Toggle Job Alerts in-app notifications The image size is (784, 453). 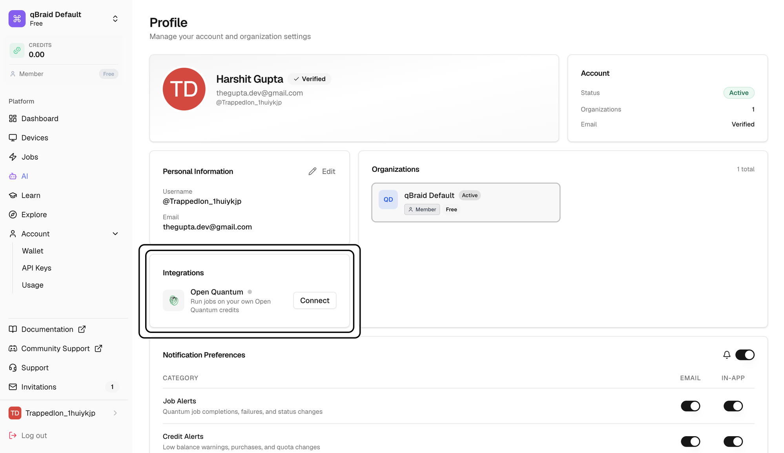coord(733,406)
